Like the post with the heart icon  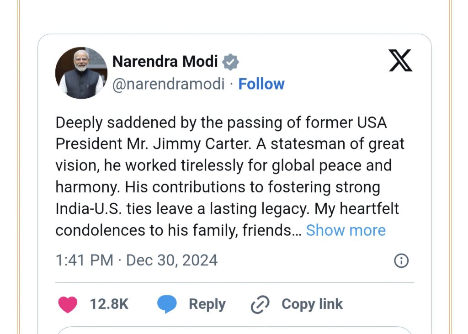[x=68, y=304]
